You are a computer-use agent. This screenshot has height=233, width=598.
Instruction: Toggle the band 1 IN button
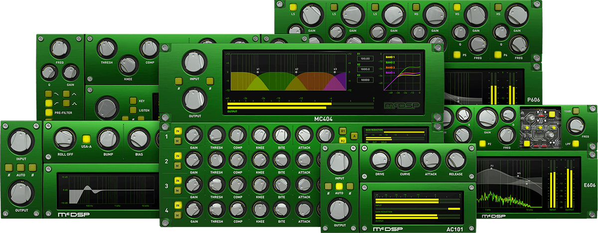pos(177,130)
